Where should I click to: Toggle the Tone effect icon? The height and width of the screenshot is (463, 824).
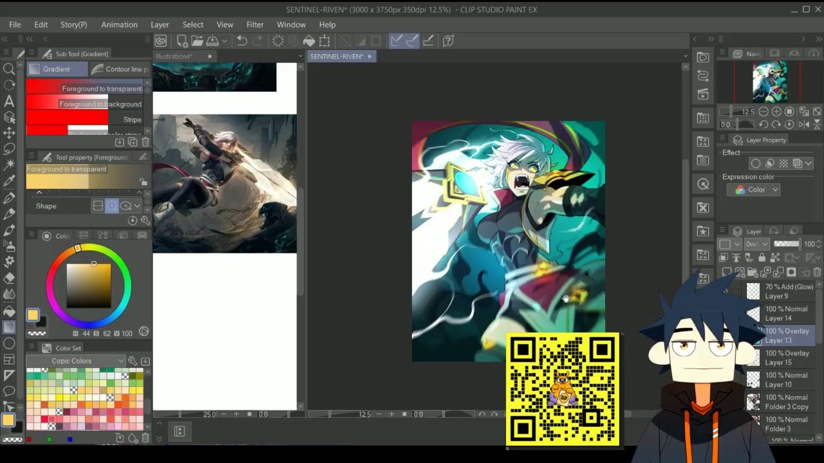783,163
